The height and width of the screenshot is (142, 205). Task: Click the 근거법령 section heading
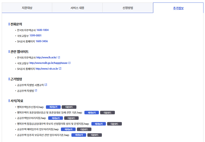tap(16, 79)
